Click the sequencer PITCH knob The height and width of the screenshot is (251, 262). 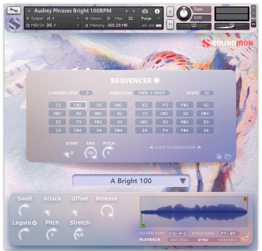tap(108, 153)
